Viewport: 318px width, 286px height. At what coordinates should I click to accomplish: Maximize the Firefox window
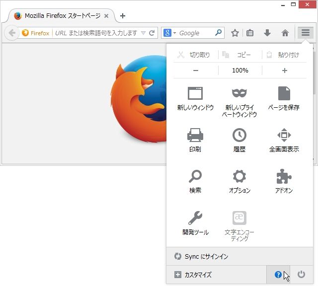point(293,4)
